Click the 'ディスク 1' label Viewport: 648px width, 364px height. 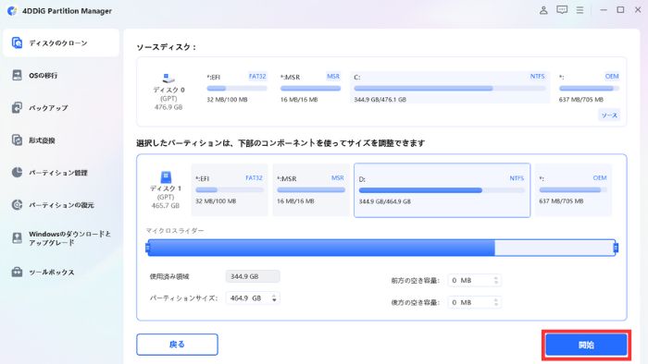pos(166,188)
